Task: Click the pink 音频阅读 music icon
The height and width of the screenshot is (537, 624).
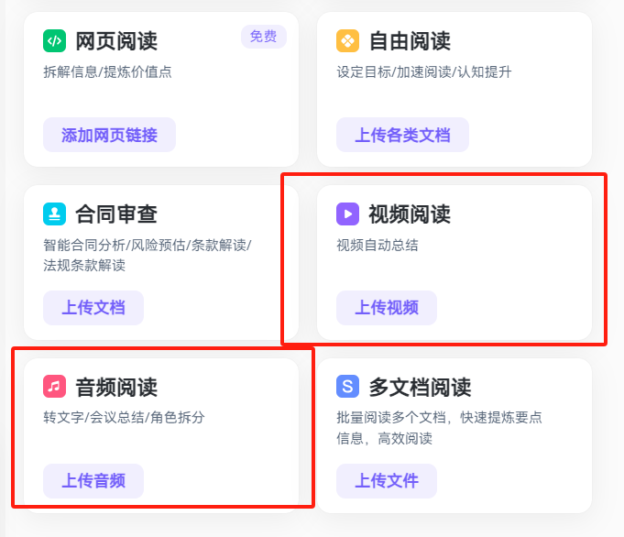Action: pos(55,386)
